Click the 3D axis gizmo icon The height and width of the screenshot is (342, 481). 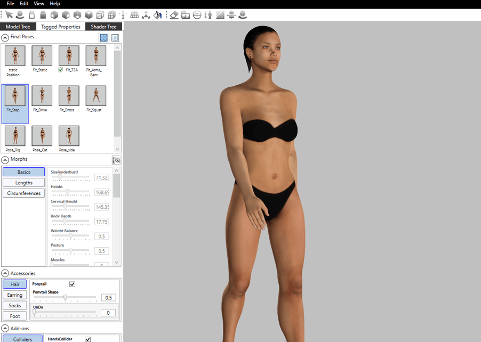point(146,15)
